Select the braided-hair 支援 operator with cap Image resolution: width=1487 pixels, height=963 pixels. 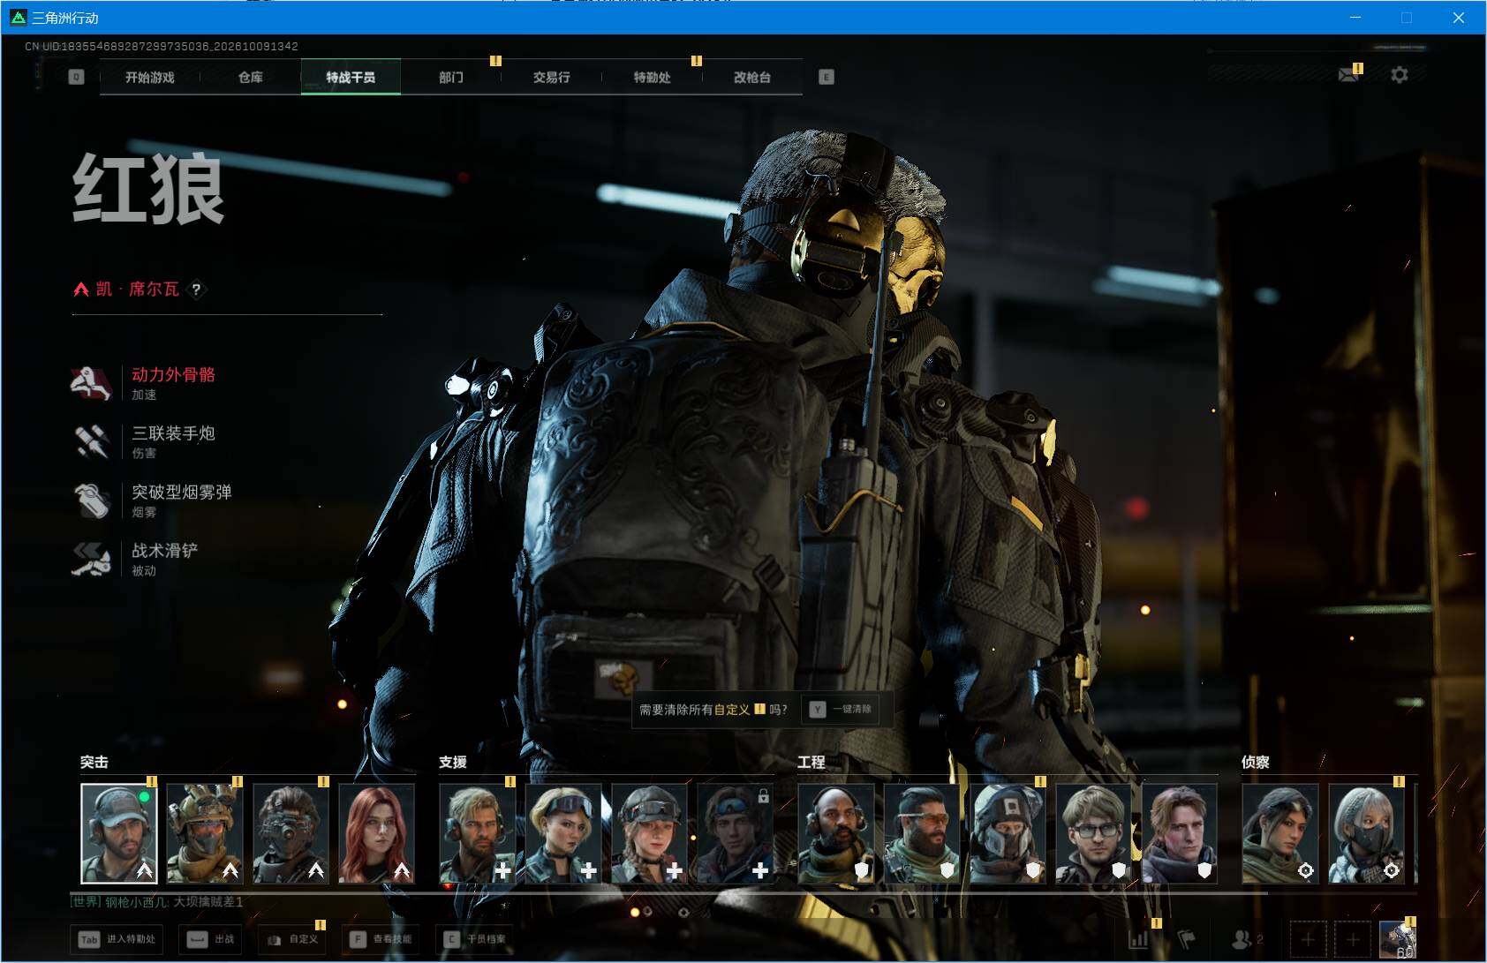coord(649,833)
